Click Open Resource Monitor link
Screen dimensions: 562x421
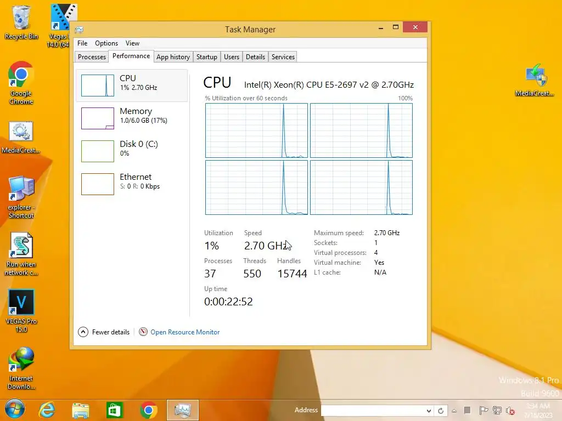[185, 332]
